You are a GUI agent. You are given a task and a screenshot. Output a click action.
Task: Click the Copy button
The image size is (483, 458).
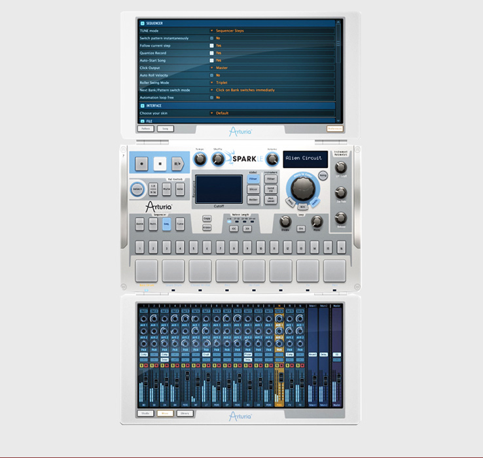point(207,219)
